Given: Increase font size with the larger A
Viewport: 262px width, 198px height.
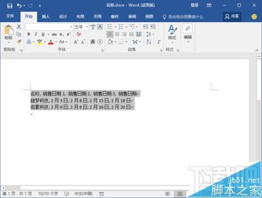Looking at the screenshot, I should pos(75,42).
